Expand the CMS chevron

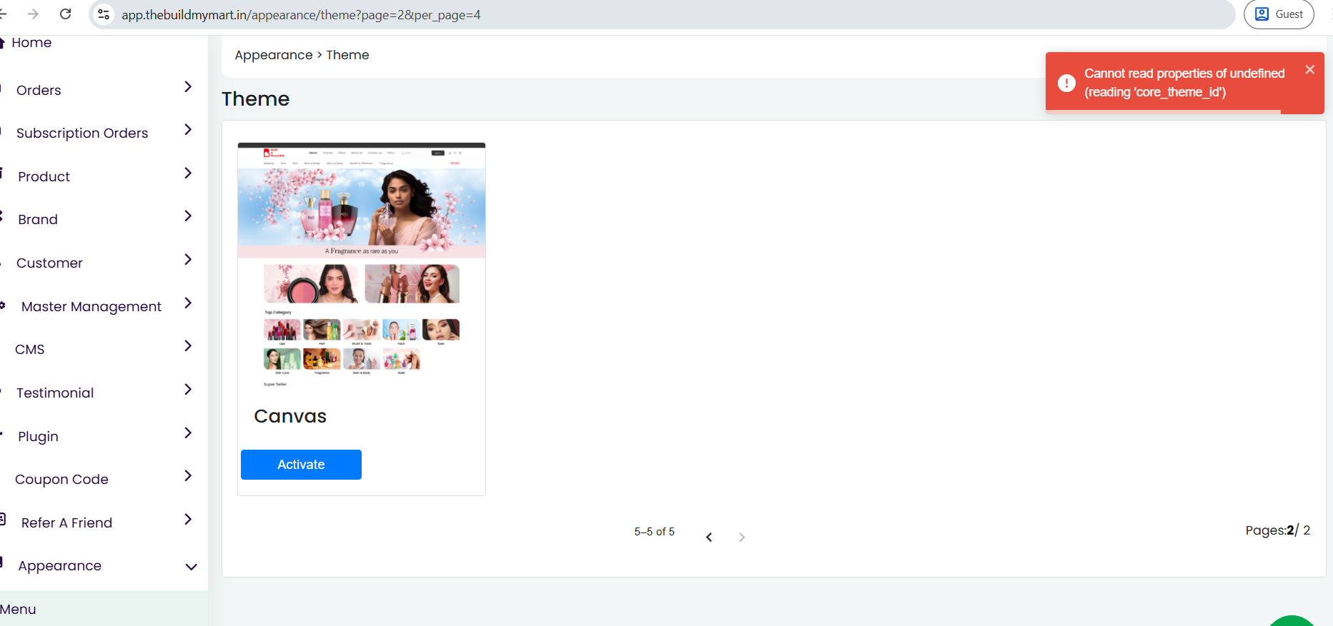[x=188, y=346]
